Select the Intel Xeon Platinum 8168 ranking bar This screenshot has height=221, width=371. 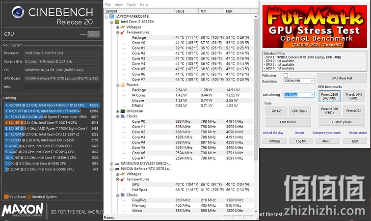click(x=52, y=105)
